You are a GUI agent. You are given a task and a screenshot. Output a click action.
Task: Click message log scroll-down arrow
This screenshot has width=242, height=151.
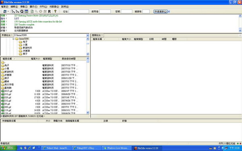click(x=240, y=31)
